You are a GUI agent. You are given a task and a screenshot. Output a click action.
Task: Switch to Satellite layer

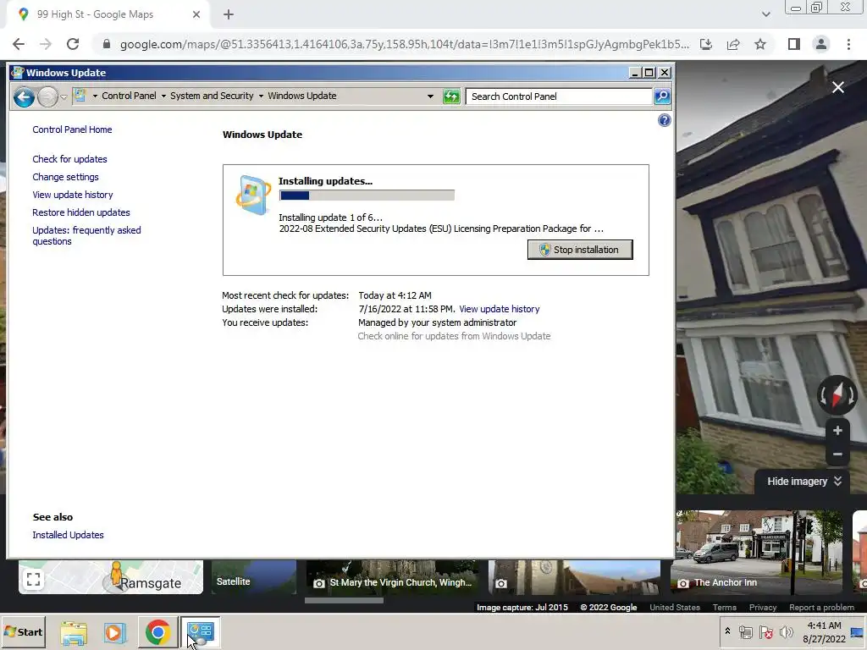click(x=254, y=577)
